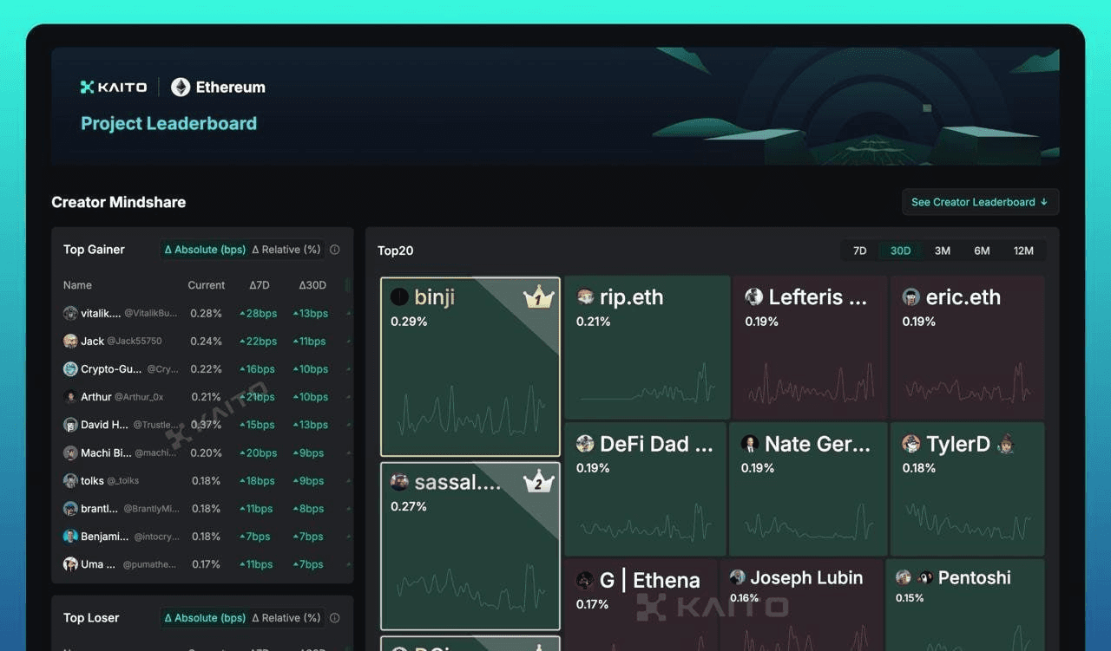Click Lefteris avatar in the treemap

(x=754, y=296)
